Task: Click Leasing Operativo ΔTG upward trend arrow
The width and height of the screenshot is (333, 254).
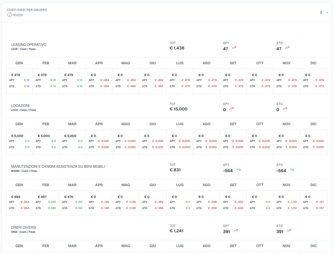Action: click(x=287, y=48)
